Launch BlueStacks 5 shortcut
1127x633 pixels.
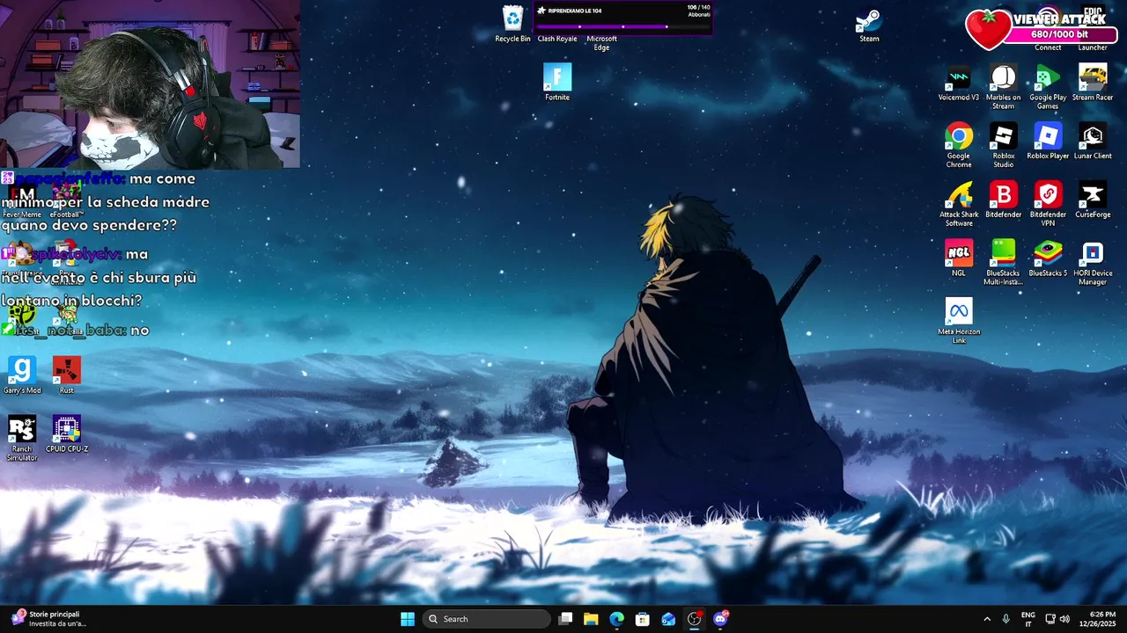(1048, 258)
